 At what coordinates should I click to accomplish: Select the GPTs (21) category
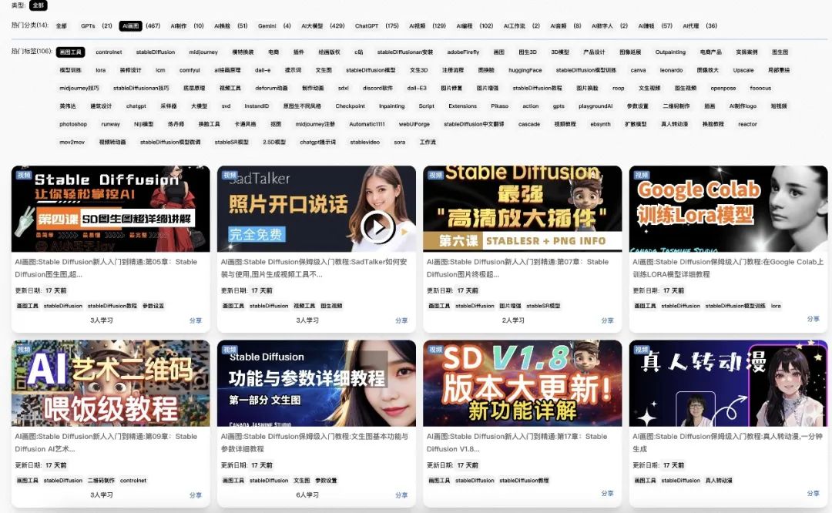tap(96, 25)
